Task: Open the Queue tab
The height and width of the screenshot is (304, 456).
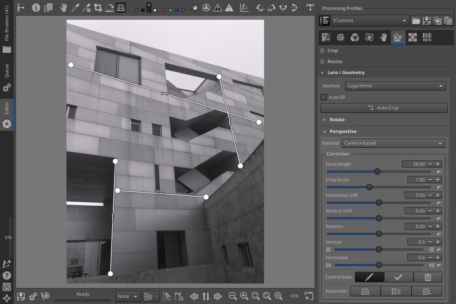Action: pyautogui.click(x=7, y=71)
